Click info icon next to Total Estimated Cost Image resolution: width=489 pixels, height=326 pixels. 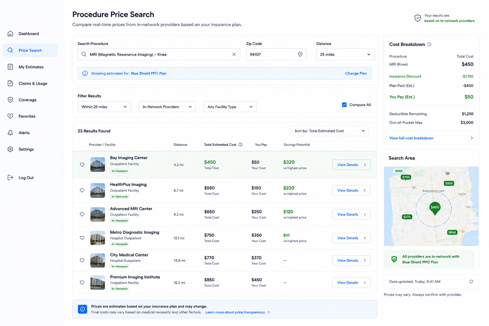point(241,145)
